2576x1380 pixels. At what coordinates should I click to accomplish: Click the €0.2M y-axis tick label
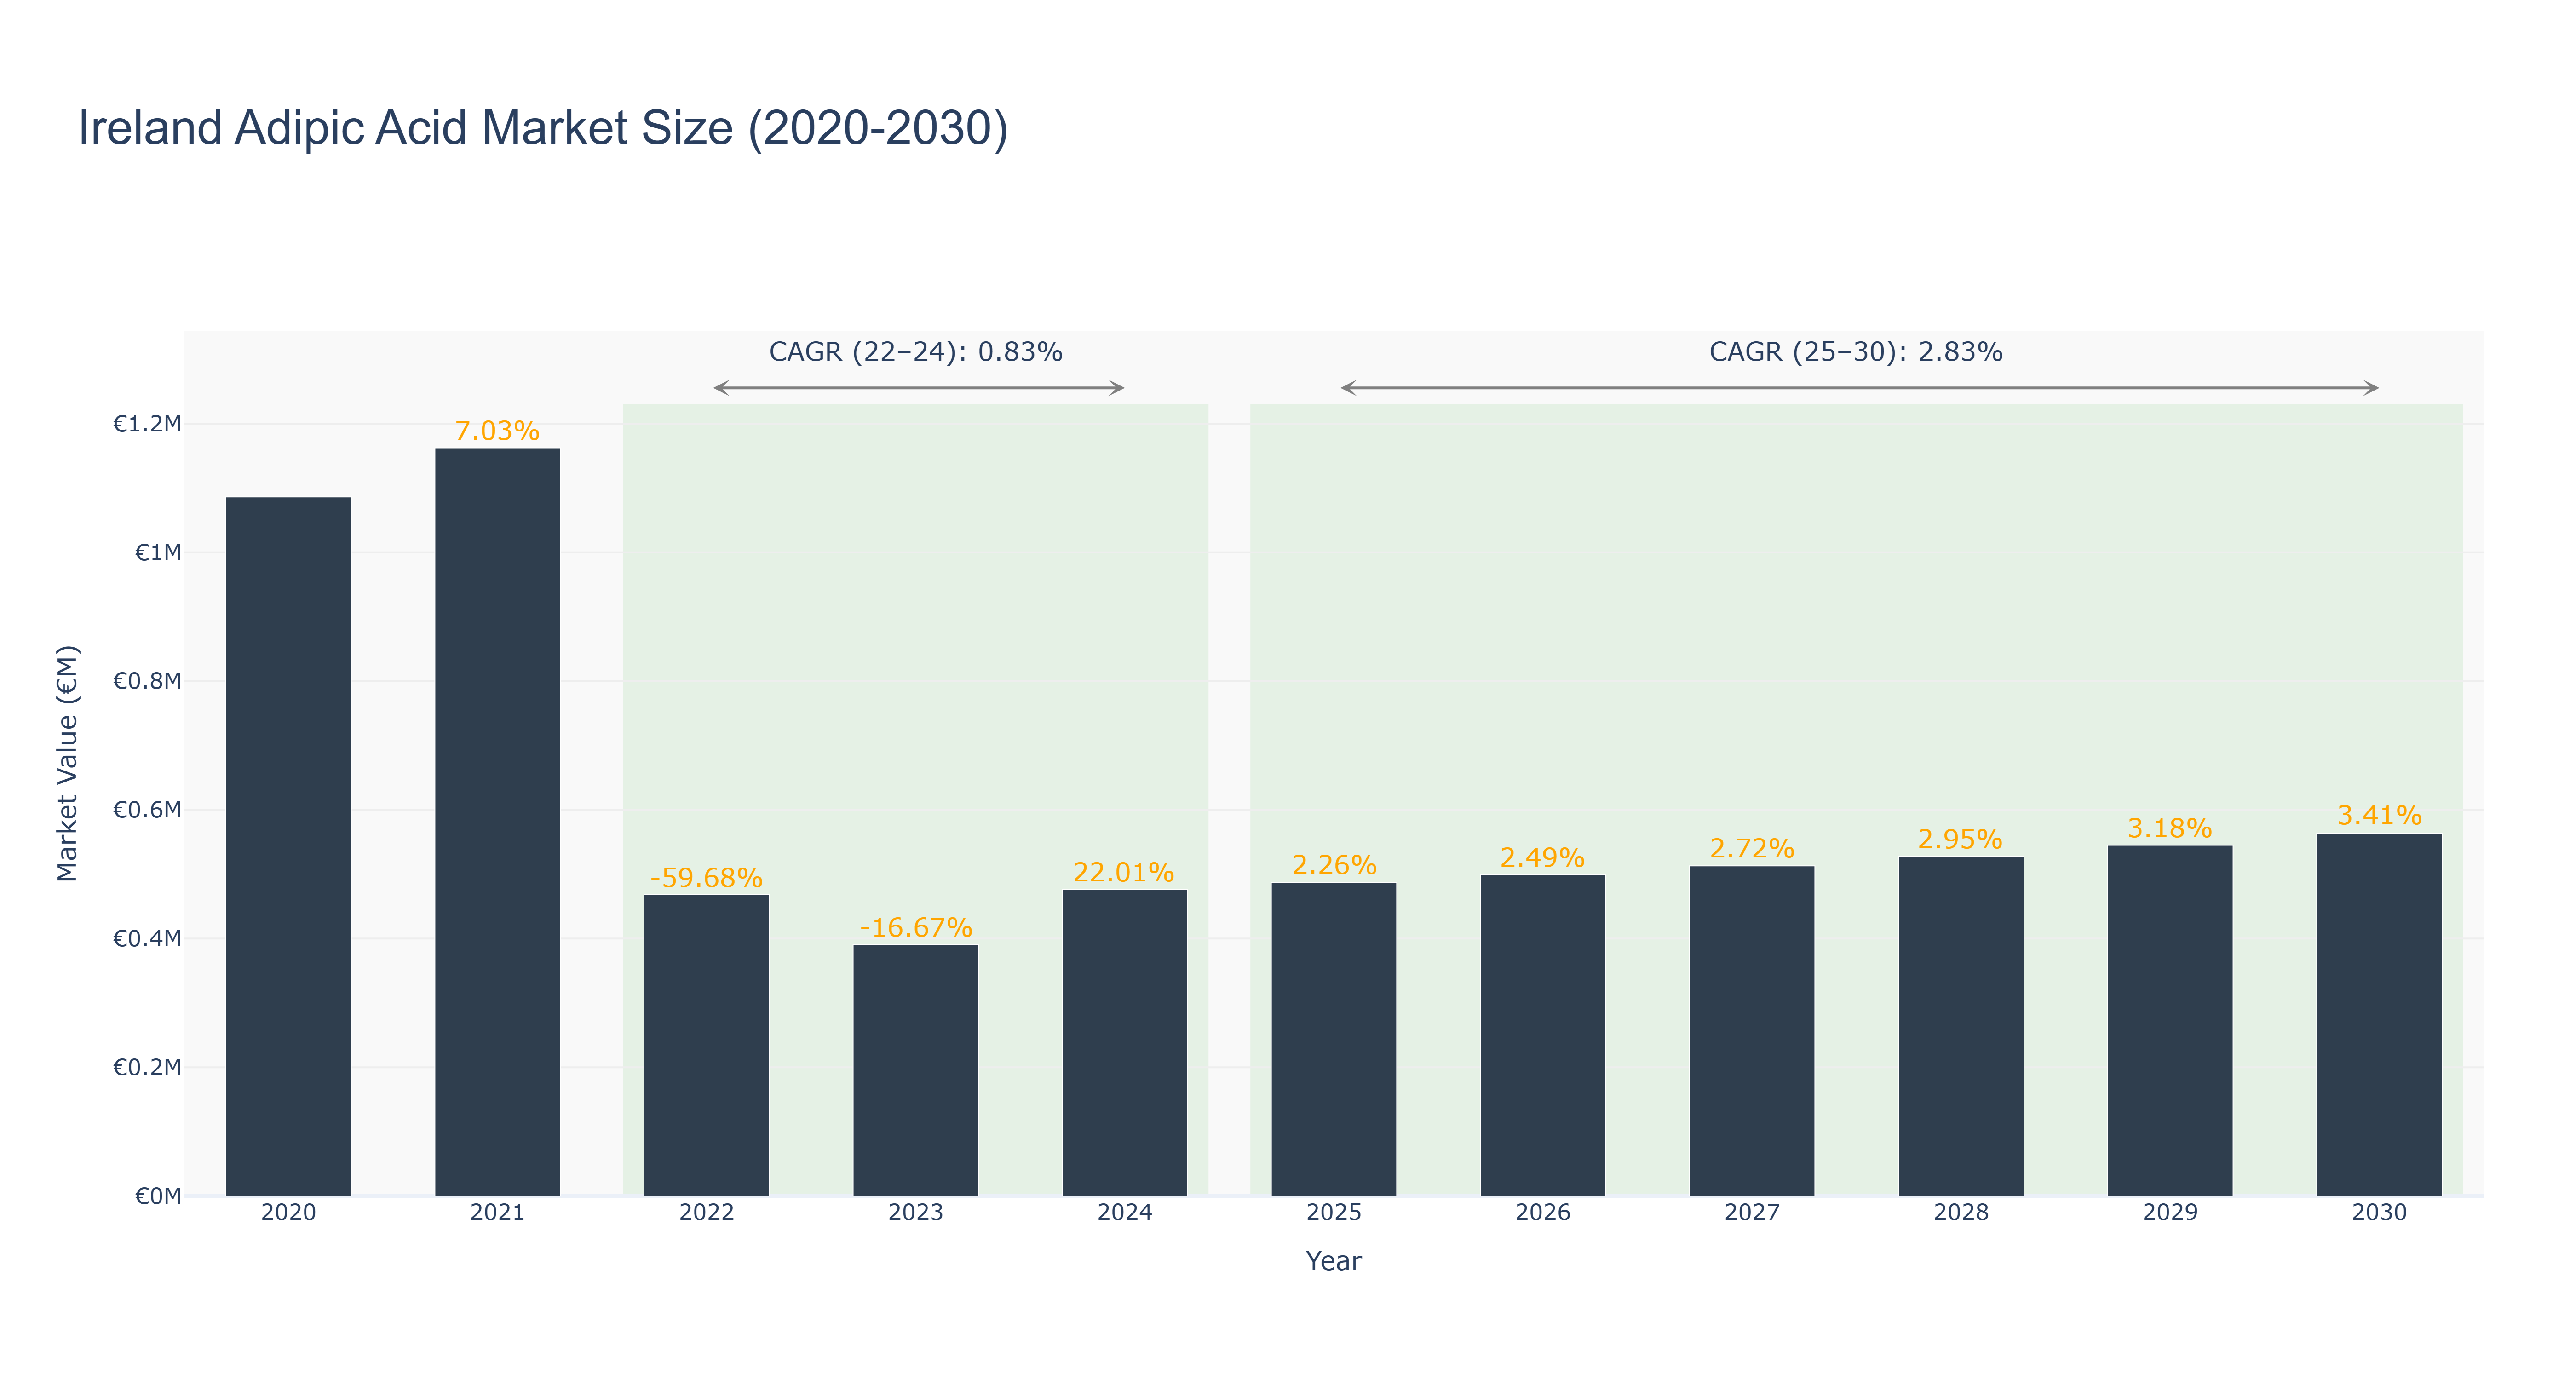[147, 1068]
